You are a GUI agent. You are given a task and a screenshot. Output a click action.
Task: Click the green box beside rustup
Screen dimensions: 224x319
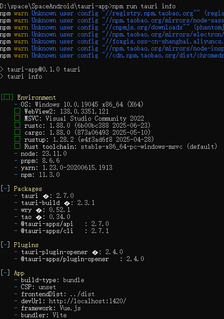click(x=17, y=139)
